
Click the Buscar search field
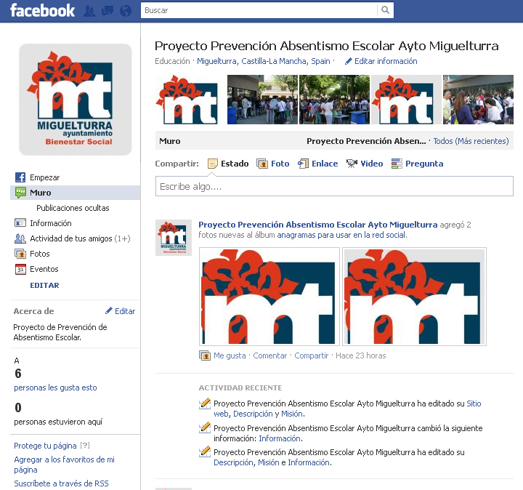(x=259, y=10)
